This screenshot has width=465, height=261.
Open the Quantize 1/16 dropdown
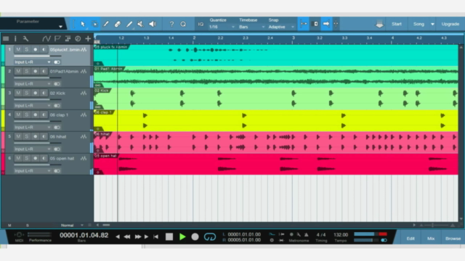[222, 27]
